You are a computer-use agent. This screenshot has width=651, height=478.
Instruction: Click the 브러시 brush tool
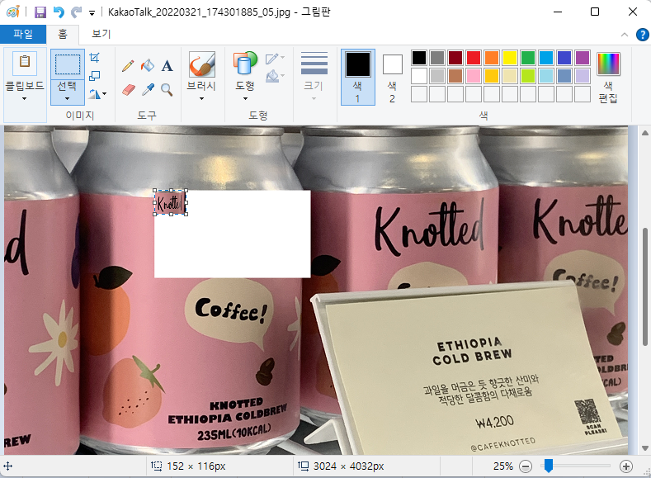coord(202,64)
